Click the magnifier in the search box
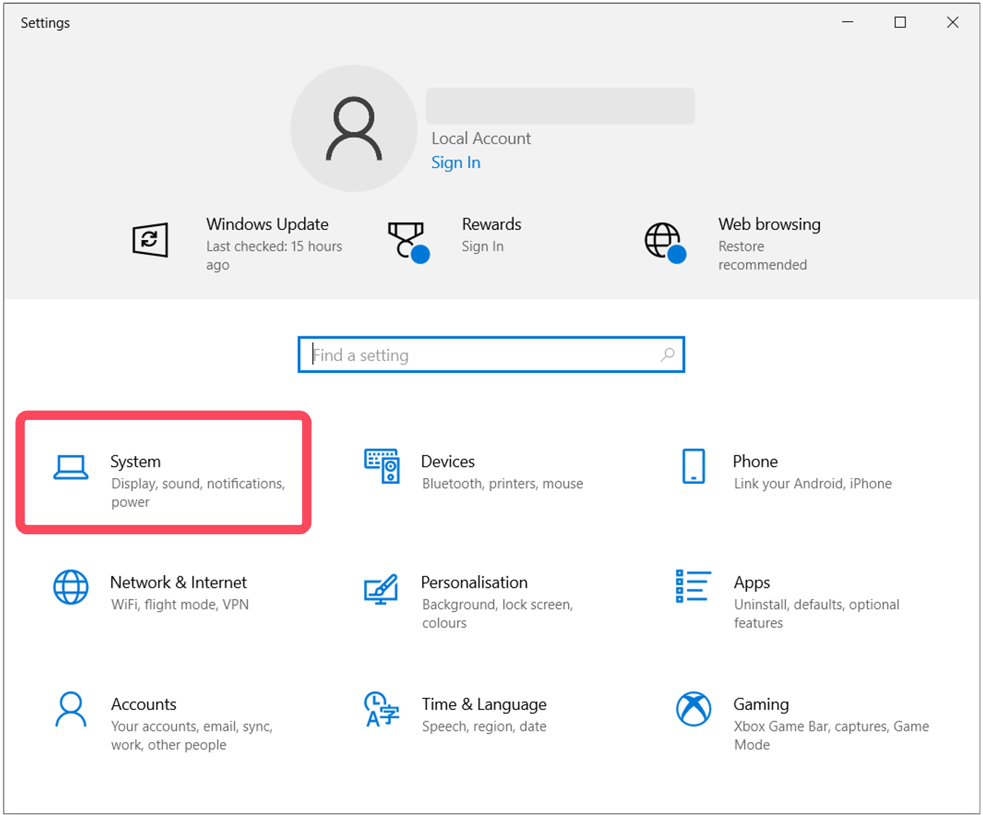The height and width of the screenshot is (815, 983). pos(668,354)
